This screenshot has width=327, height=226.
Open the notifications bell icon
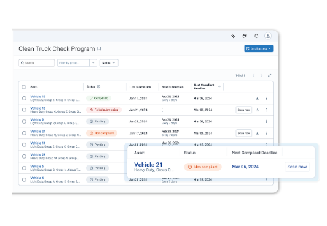click(x=256, y=36)
